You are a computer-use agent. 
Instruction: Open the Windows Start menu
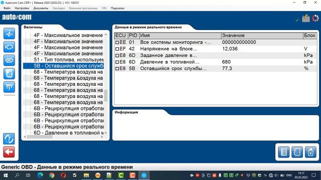point(6,175)
